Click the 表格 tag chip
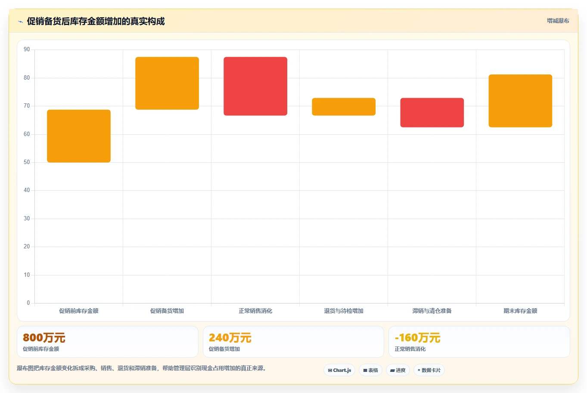Viewport: 587px width, 393px height. pos(370,370)
